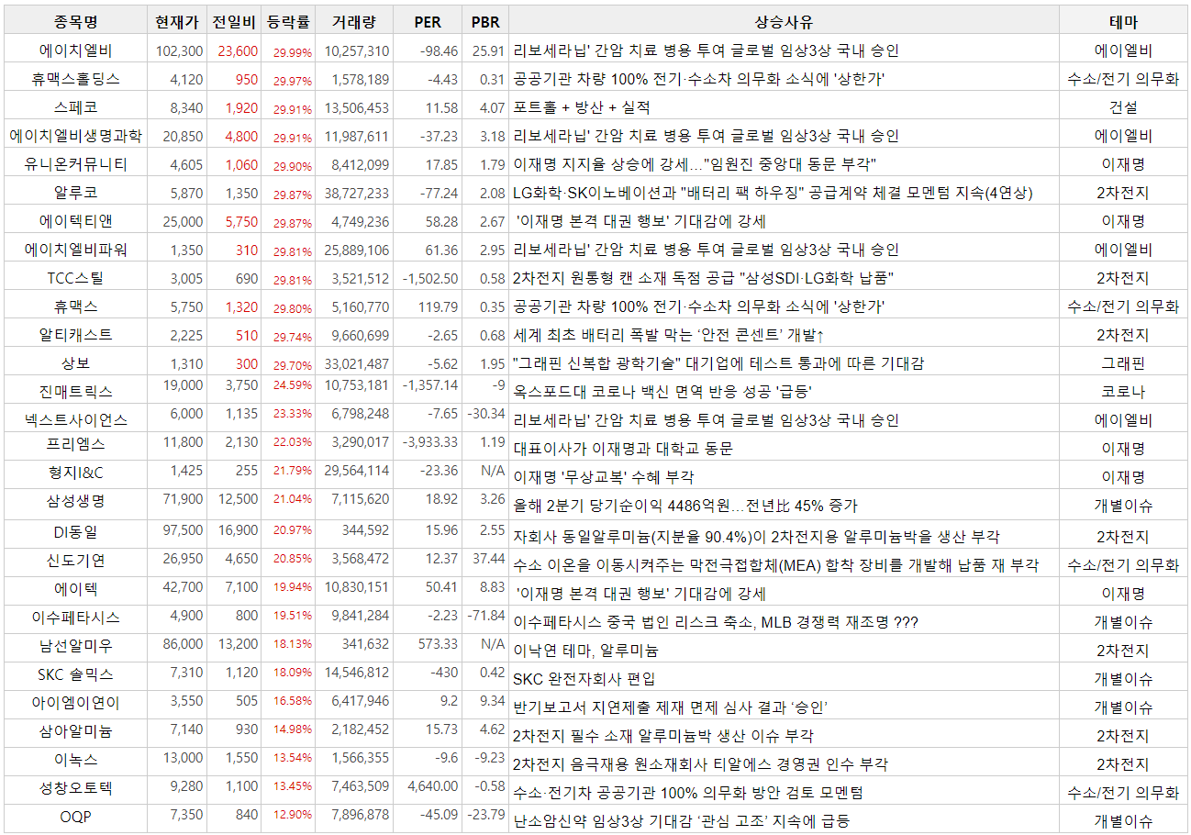The width and height of the screenshot is (1191, 835).
Task: Click 현재가 42,700 for 에이텍
Action: click(184, 587)
